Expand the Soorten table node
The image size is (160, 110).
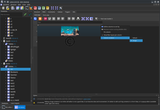click(x=6, y=75)
